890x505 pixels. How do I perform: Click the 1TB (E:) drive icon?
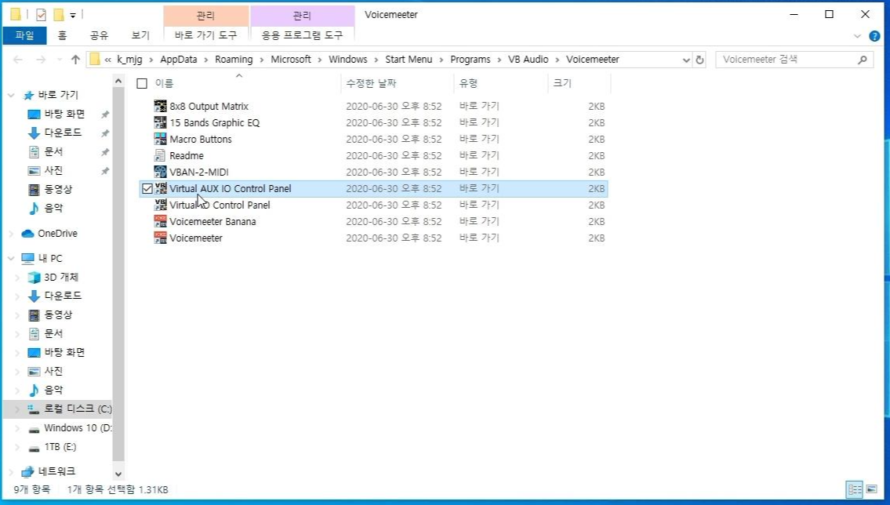tap(34, 447)
